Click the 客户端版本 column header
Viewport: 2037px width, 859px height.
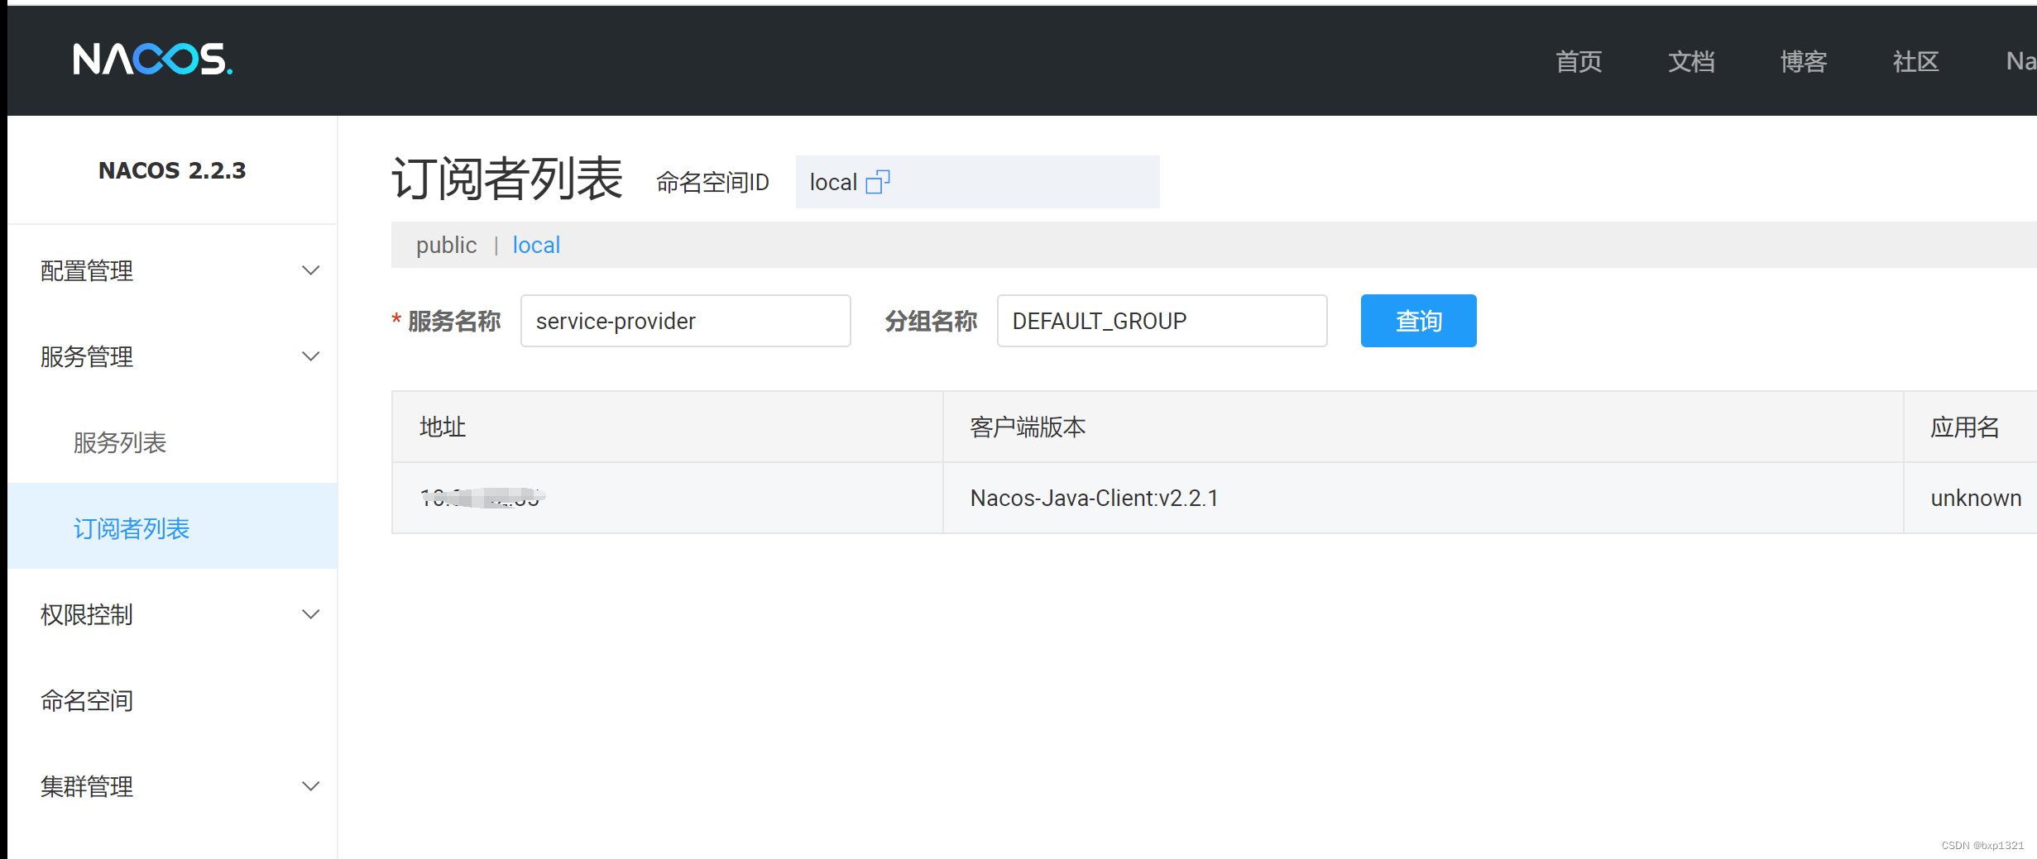coord(1423,427)
